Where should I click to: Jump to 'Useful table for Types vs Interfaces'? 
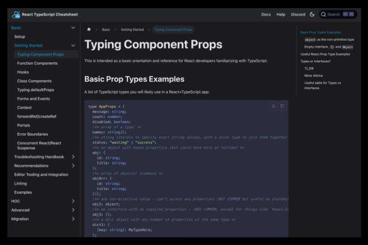(x=323, y=85)
